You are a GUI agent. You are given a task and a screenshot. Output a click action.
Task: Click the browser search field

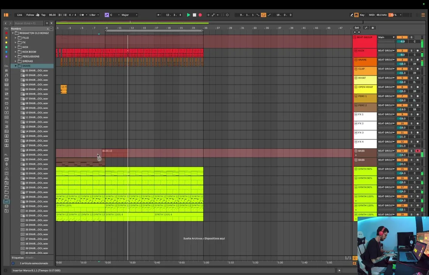coord(28,23)
